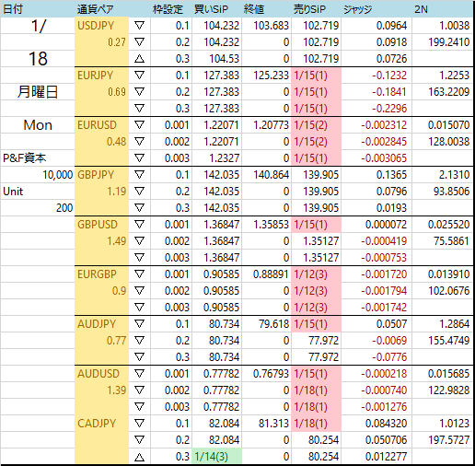Select the 2N value 93.8506
The width and height of the screenshot is (475, 466).
point(451,192)
